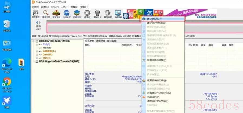243x113 pixels.
Task: Click the 删除分区 delete partition trash icon
Action: 97,14
